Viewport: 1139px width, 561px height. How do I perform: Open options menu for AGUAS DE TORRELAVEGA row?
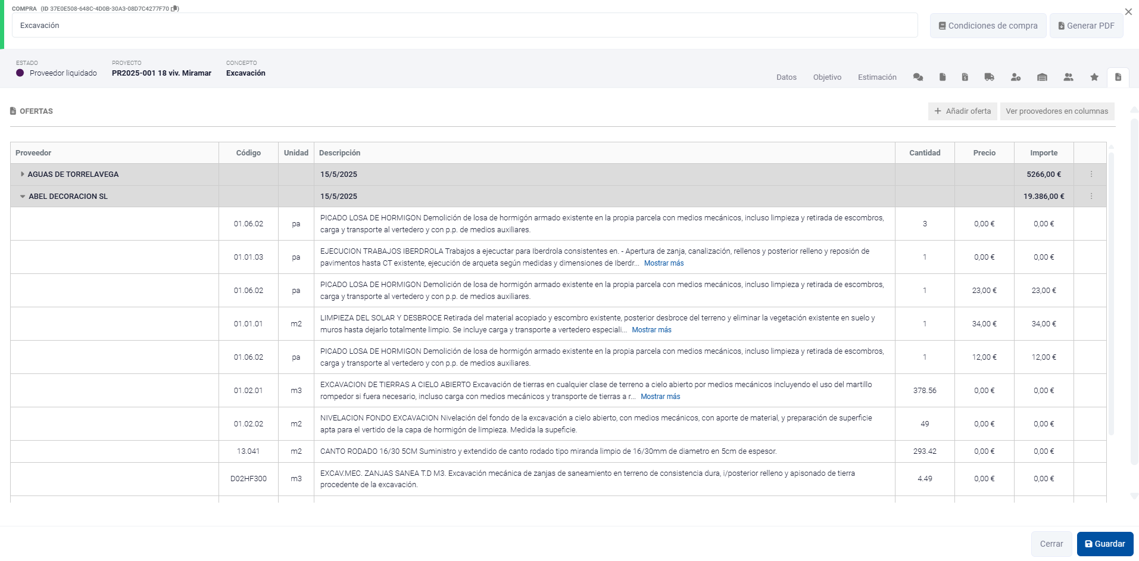coord(1091,174)
